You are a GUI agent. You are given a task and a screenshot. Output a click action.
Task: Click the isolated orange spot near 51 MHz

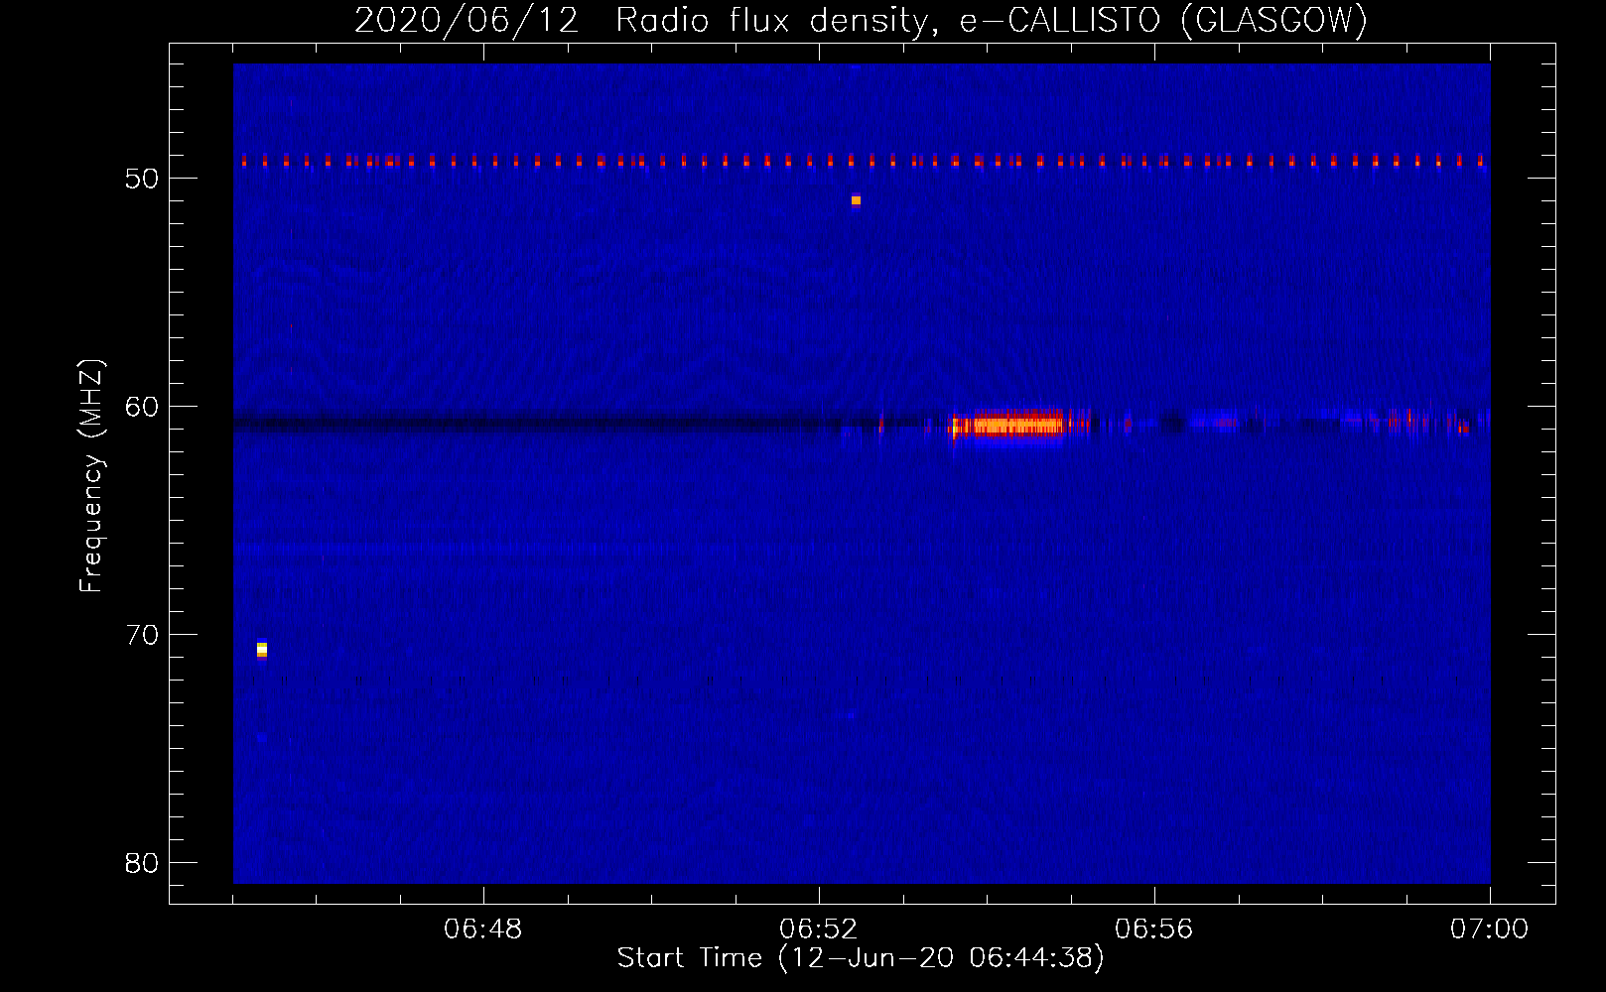(x=856, y=200)
